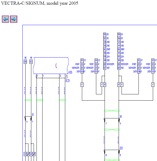The width and height of the screenshot is (157, 161).
Task: Select the X4 connector label
Action: [x=121, y=117]
